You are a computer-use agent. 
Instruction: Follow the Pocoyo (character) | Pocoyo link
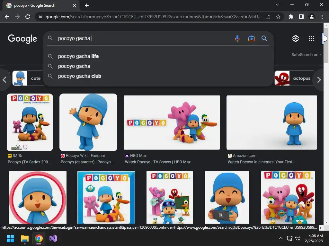point(87,162)
